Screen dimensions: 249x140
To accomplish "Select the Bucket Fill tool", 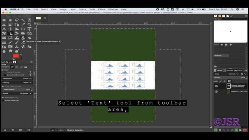I will [30, 38].
